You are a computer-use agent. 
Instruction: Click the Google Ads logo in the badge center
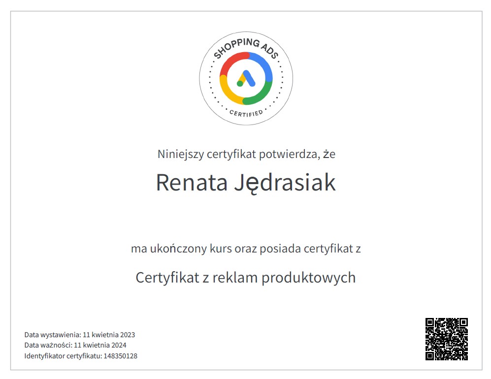[246, 79]
